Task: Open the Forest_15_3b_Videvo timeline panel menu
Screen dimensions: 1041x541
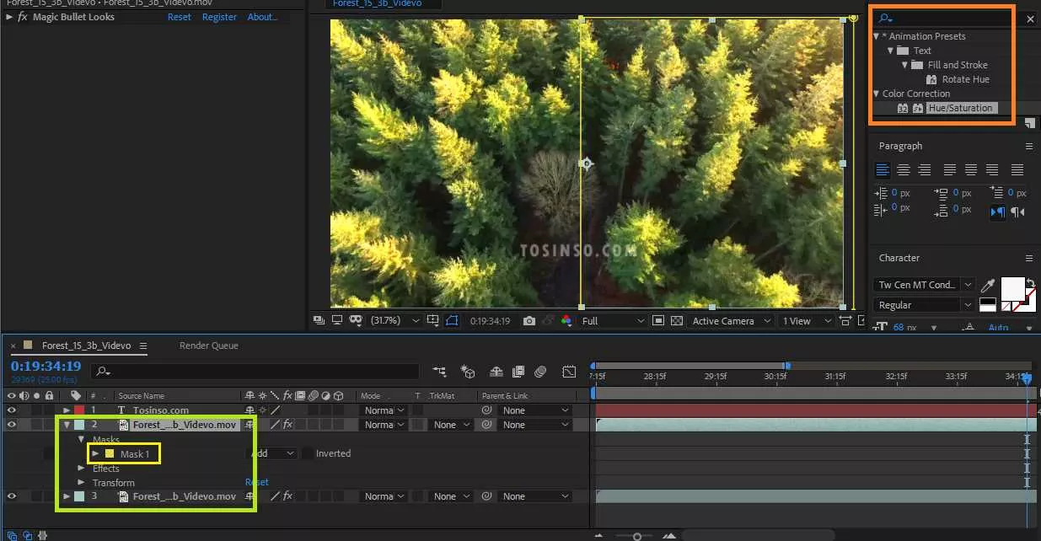Action: (x=143, y=345)
